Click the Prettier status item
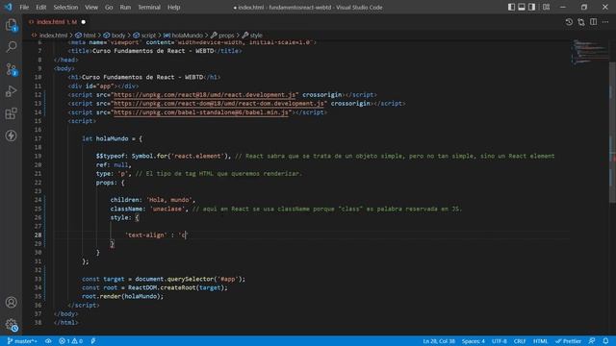The height and width of the screenshot is (346, 616). point(569,341)
